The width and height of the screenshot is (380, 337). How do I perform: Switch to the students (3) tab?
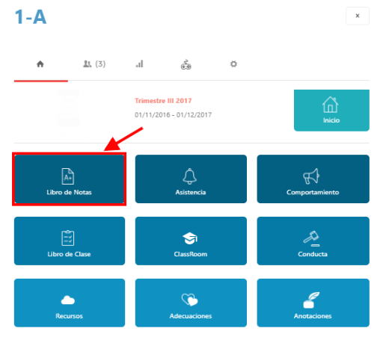coord(94,64)
